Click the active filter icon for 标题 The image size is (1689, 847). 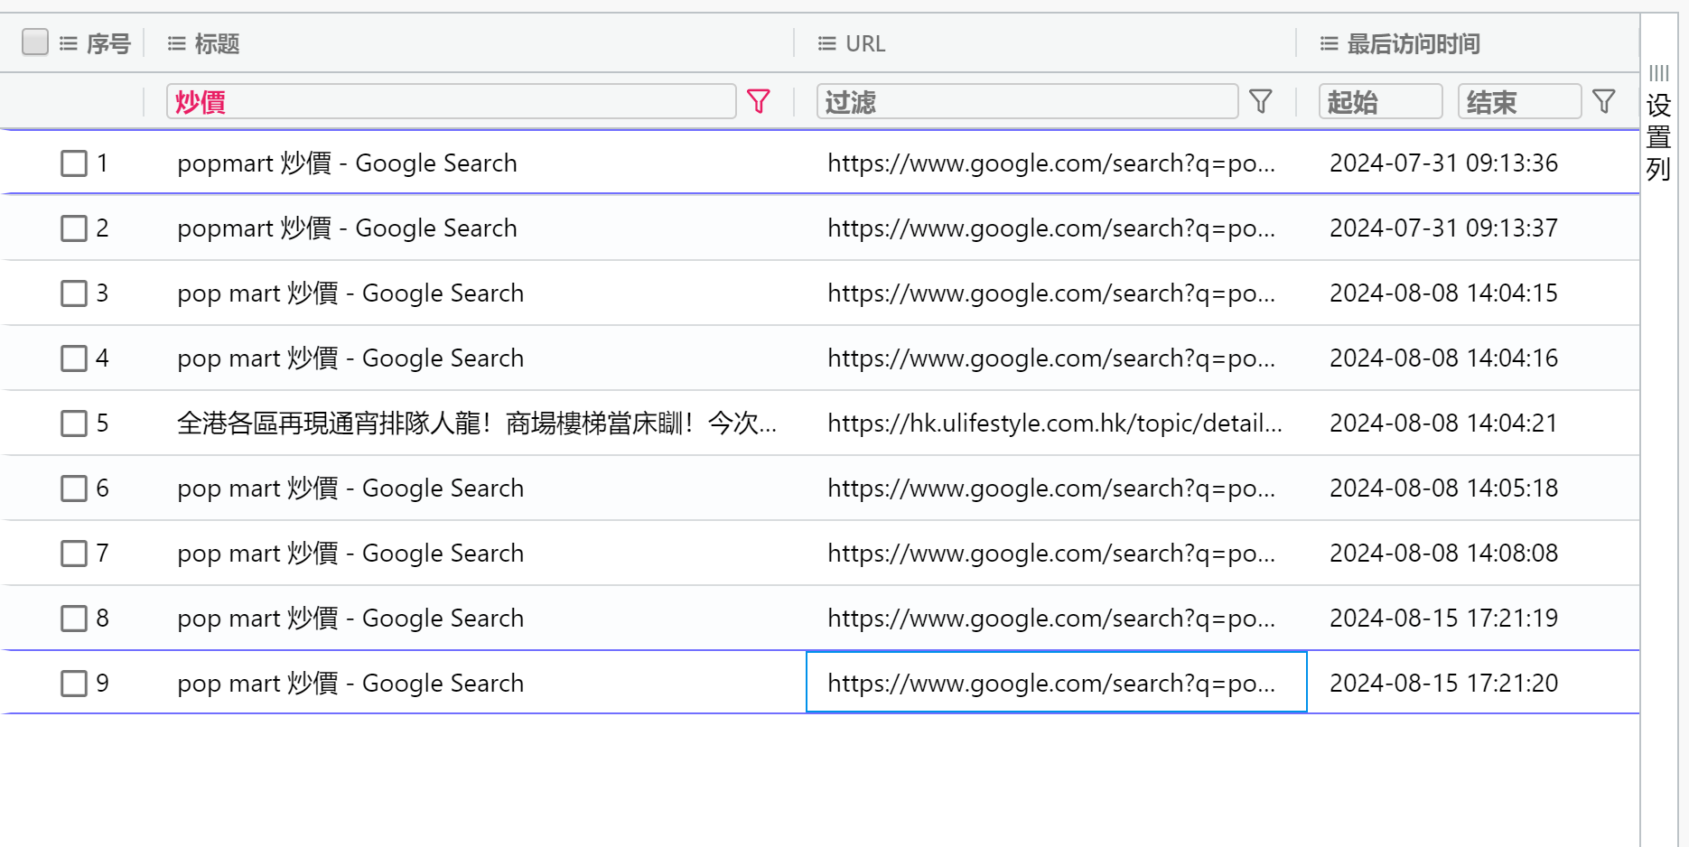pyautogui.click(x=759, y=101)
